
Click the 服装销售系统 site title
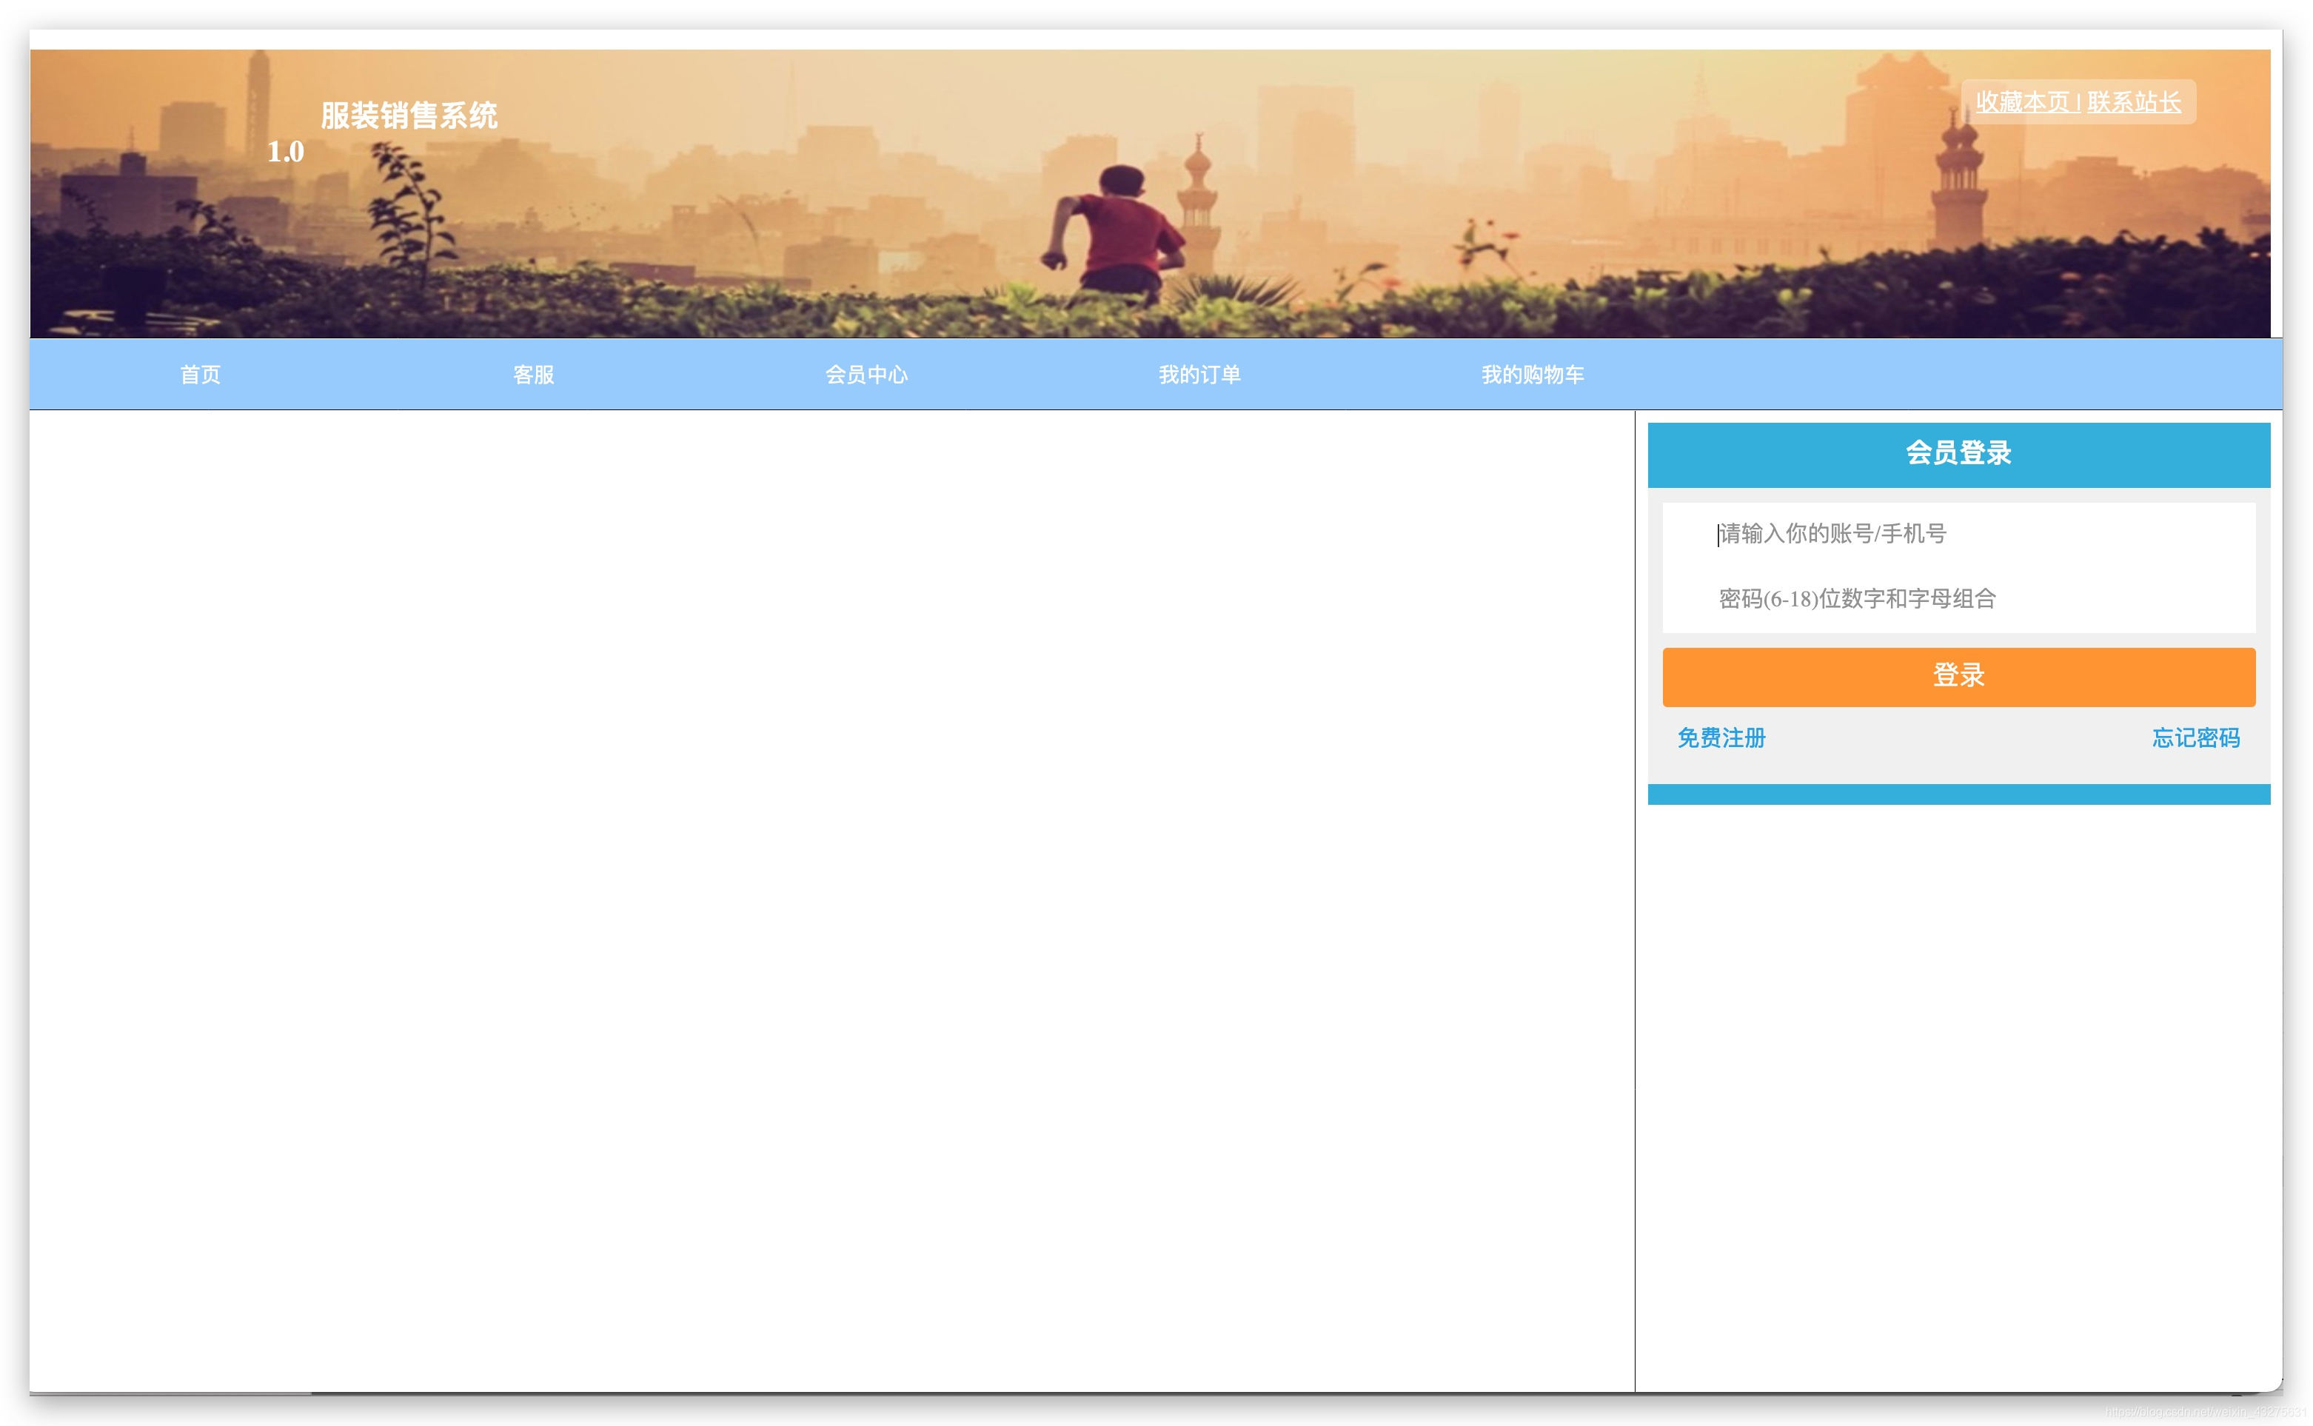(408, 115)
